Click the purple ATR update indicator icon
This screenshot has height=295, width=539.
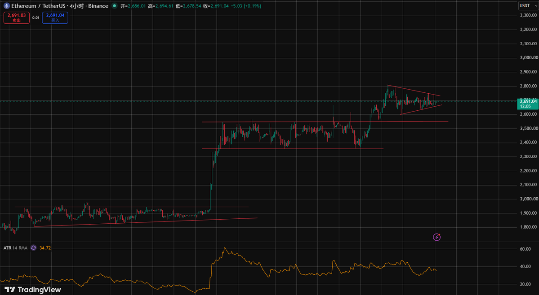tap(33, 248)
